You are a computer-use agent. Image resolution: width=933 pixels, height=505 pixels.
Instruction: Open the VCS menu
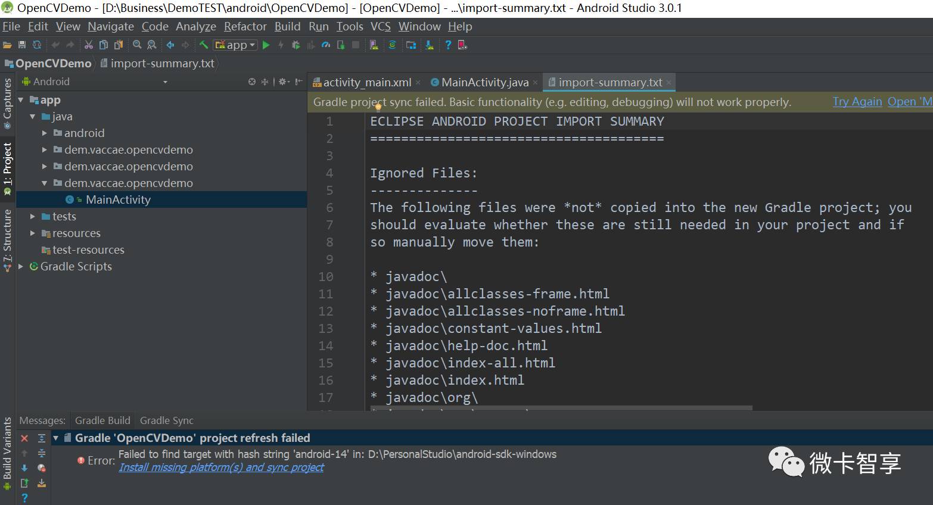pyautogui.click(x=381, y=26)
